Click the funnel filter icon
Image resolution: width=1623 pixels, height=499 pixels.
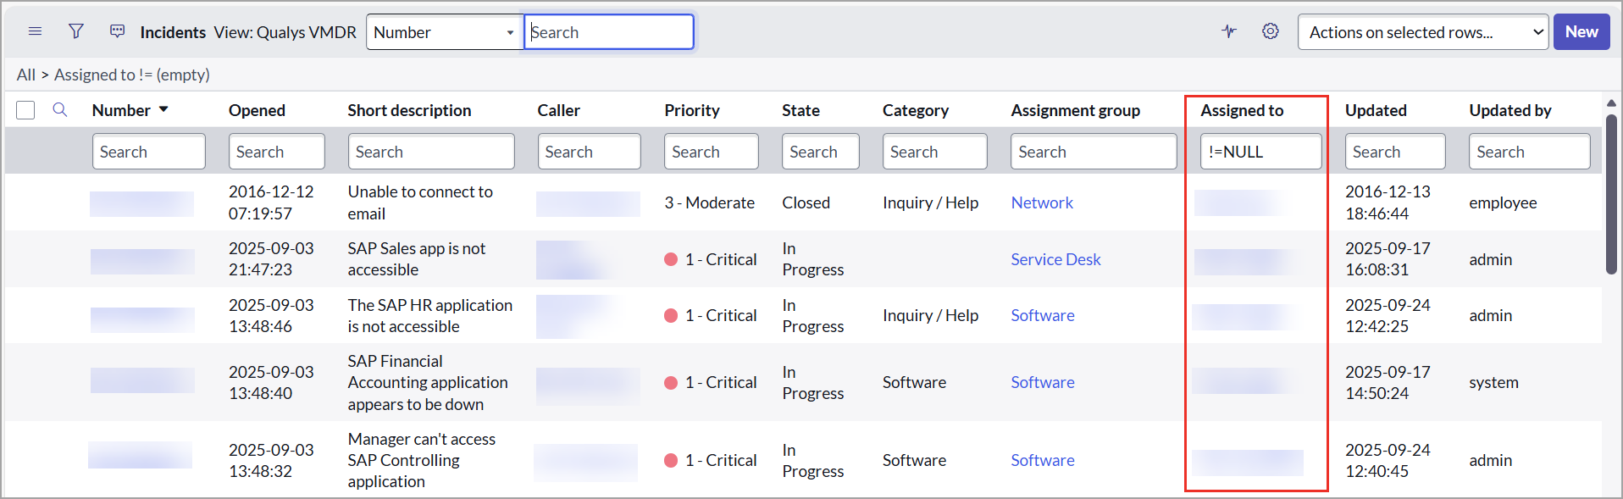coord(76,31)
